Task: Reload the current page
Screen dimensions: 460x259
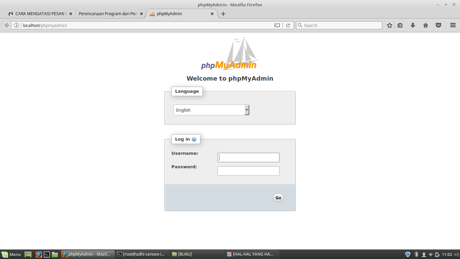Action: 288,25
